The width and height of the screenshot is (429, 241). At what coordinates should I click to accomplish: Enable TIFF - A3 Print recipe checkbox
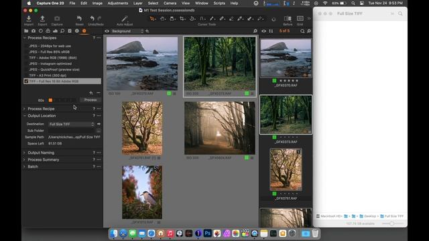click(x=26, y=76)
